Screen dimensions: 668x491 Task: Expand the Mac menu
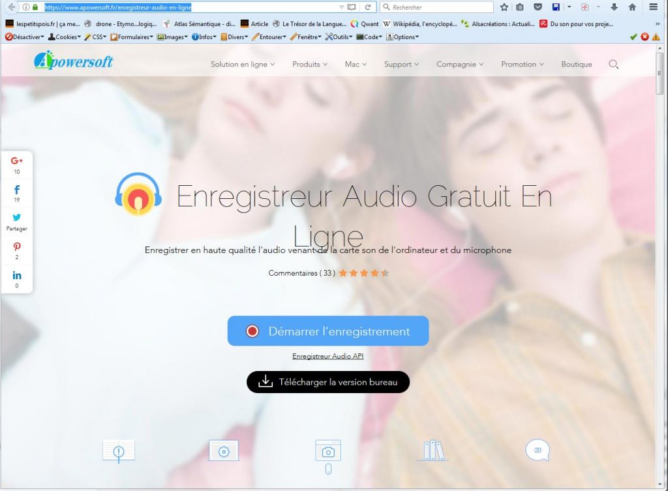pos(356,65)
